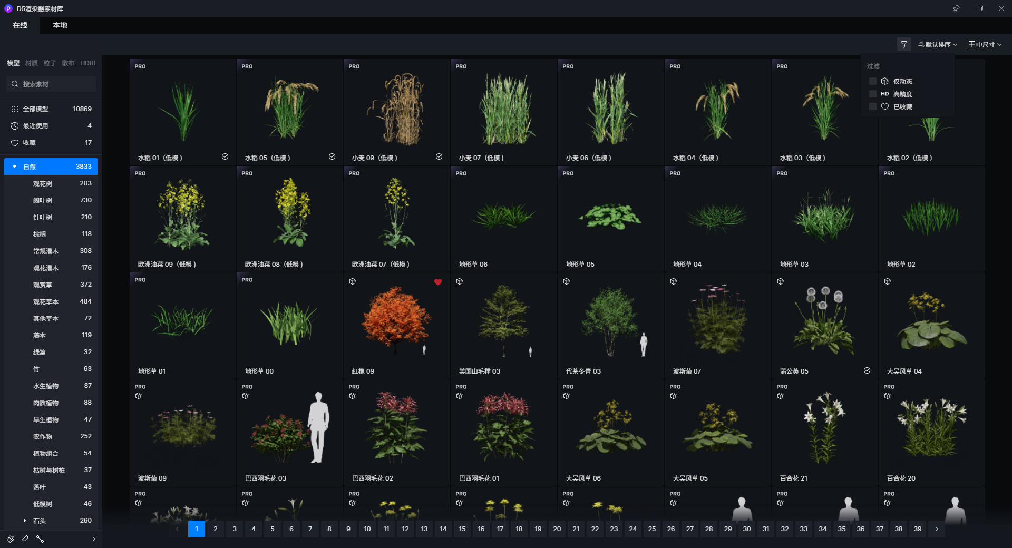The image size is (1012, 548).
Task: Pin the asset library window
Action: point(956,8)
